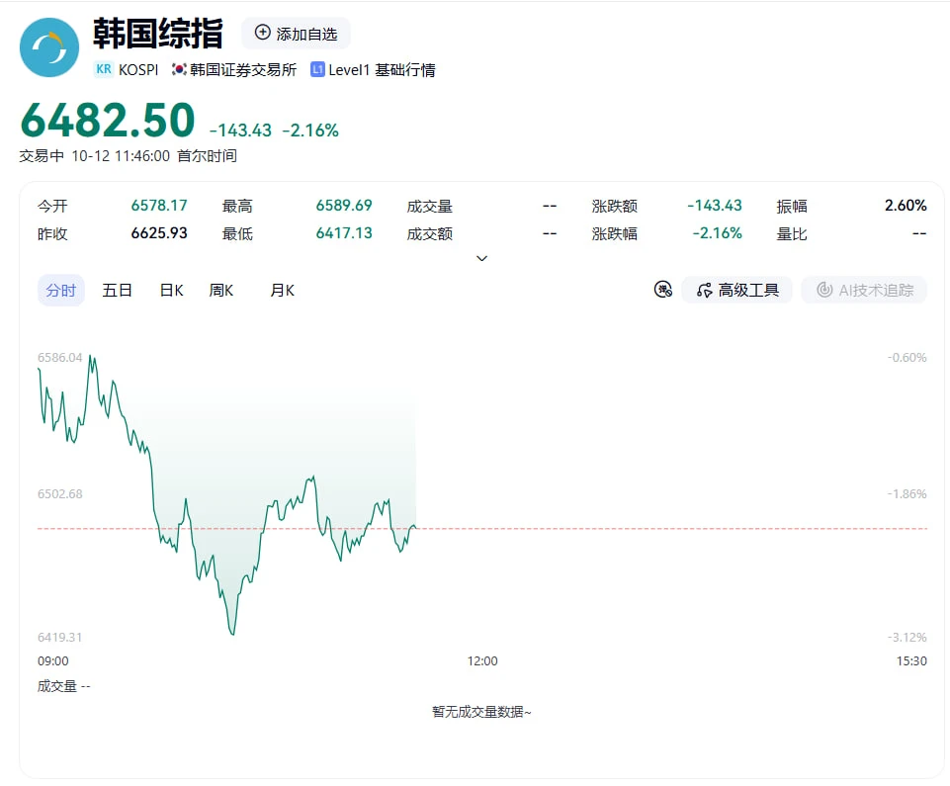Click the 韩国证券交易所 exchange label
Image resolution: width=950 pixels, height=786 pixels.
coord(243,69)
